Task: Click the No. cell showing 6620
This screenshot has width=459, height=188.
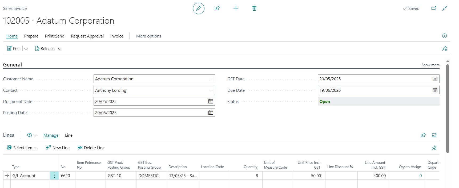Action: [67, 176]
